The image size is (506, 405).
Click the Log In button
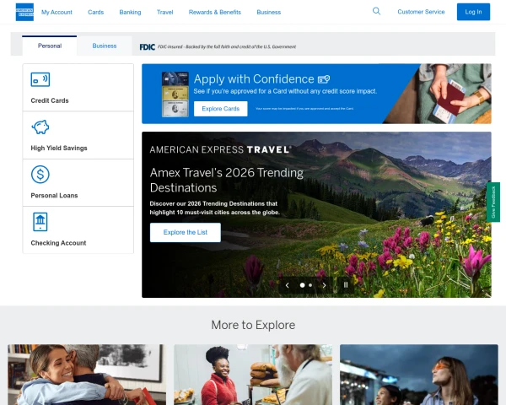473,12
